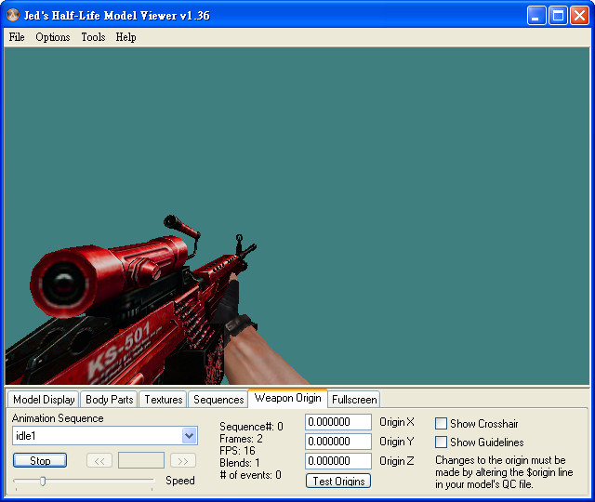Open the Tools menu
The width and height of the screenshot is (595, 502).
93,37
